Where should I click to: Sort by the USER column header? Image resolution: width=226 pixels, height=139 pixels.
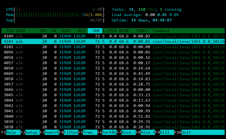(x=21, y=31)
